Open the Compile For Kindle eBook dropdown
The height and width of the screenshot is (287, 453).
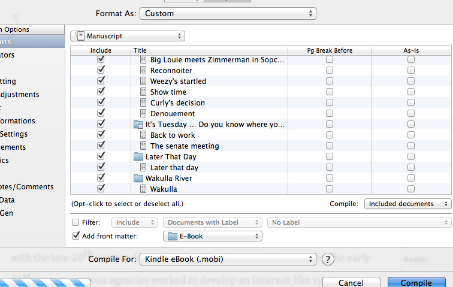(x=228, y=259)
